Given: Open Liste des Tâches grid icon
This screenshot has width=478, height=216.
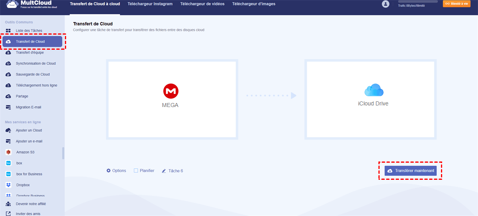Looking at the screenshot, I should coord(8,31).
